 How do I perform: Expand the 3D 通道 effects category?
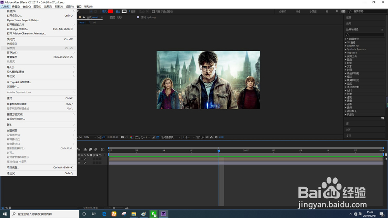click(345, 42)
